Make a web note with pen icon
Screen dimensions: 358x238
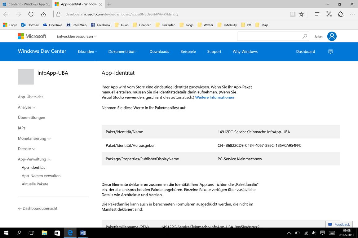(x=329, y=14)
